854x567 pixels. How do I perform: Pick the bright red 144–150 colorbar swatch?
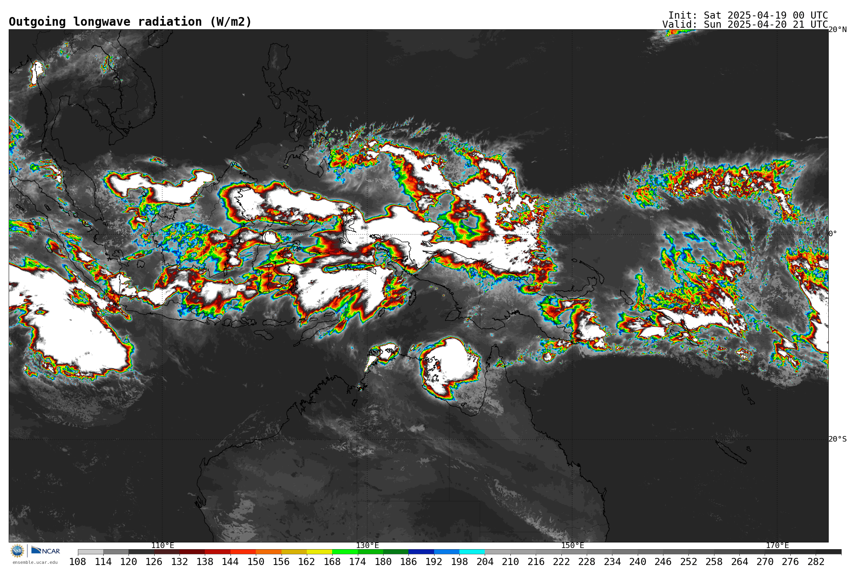(243, 552)
